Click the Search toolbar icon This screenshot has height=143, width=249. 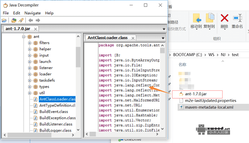click(x=21, y=20)
